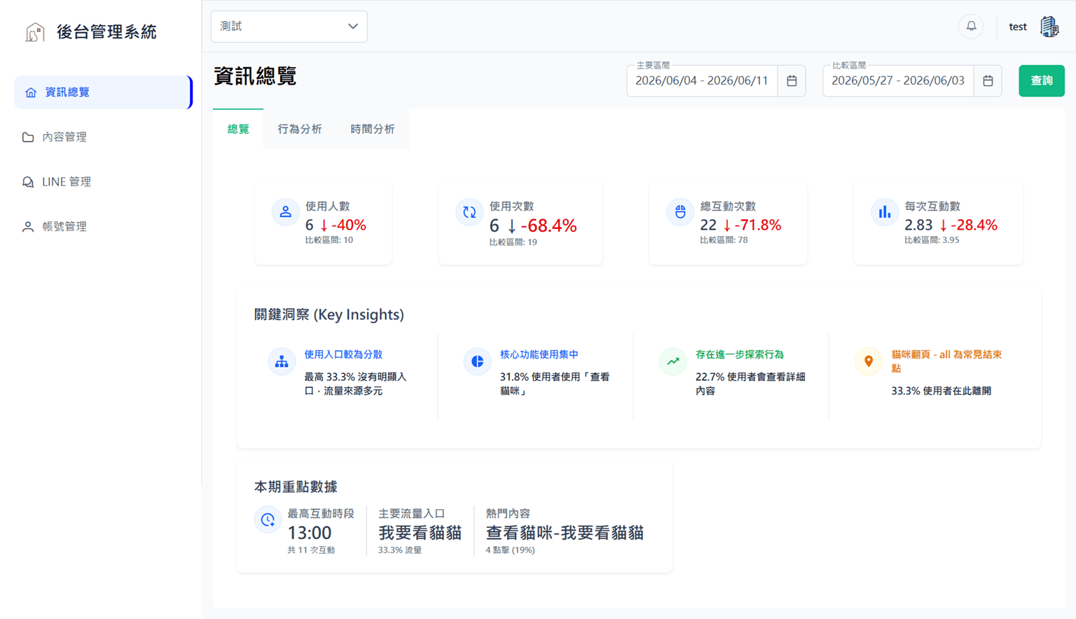This screenshot has height=619, width=1076.
Task: Click the 資訊總覽 page heading
Action: [255, 76]
